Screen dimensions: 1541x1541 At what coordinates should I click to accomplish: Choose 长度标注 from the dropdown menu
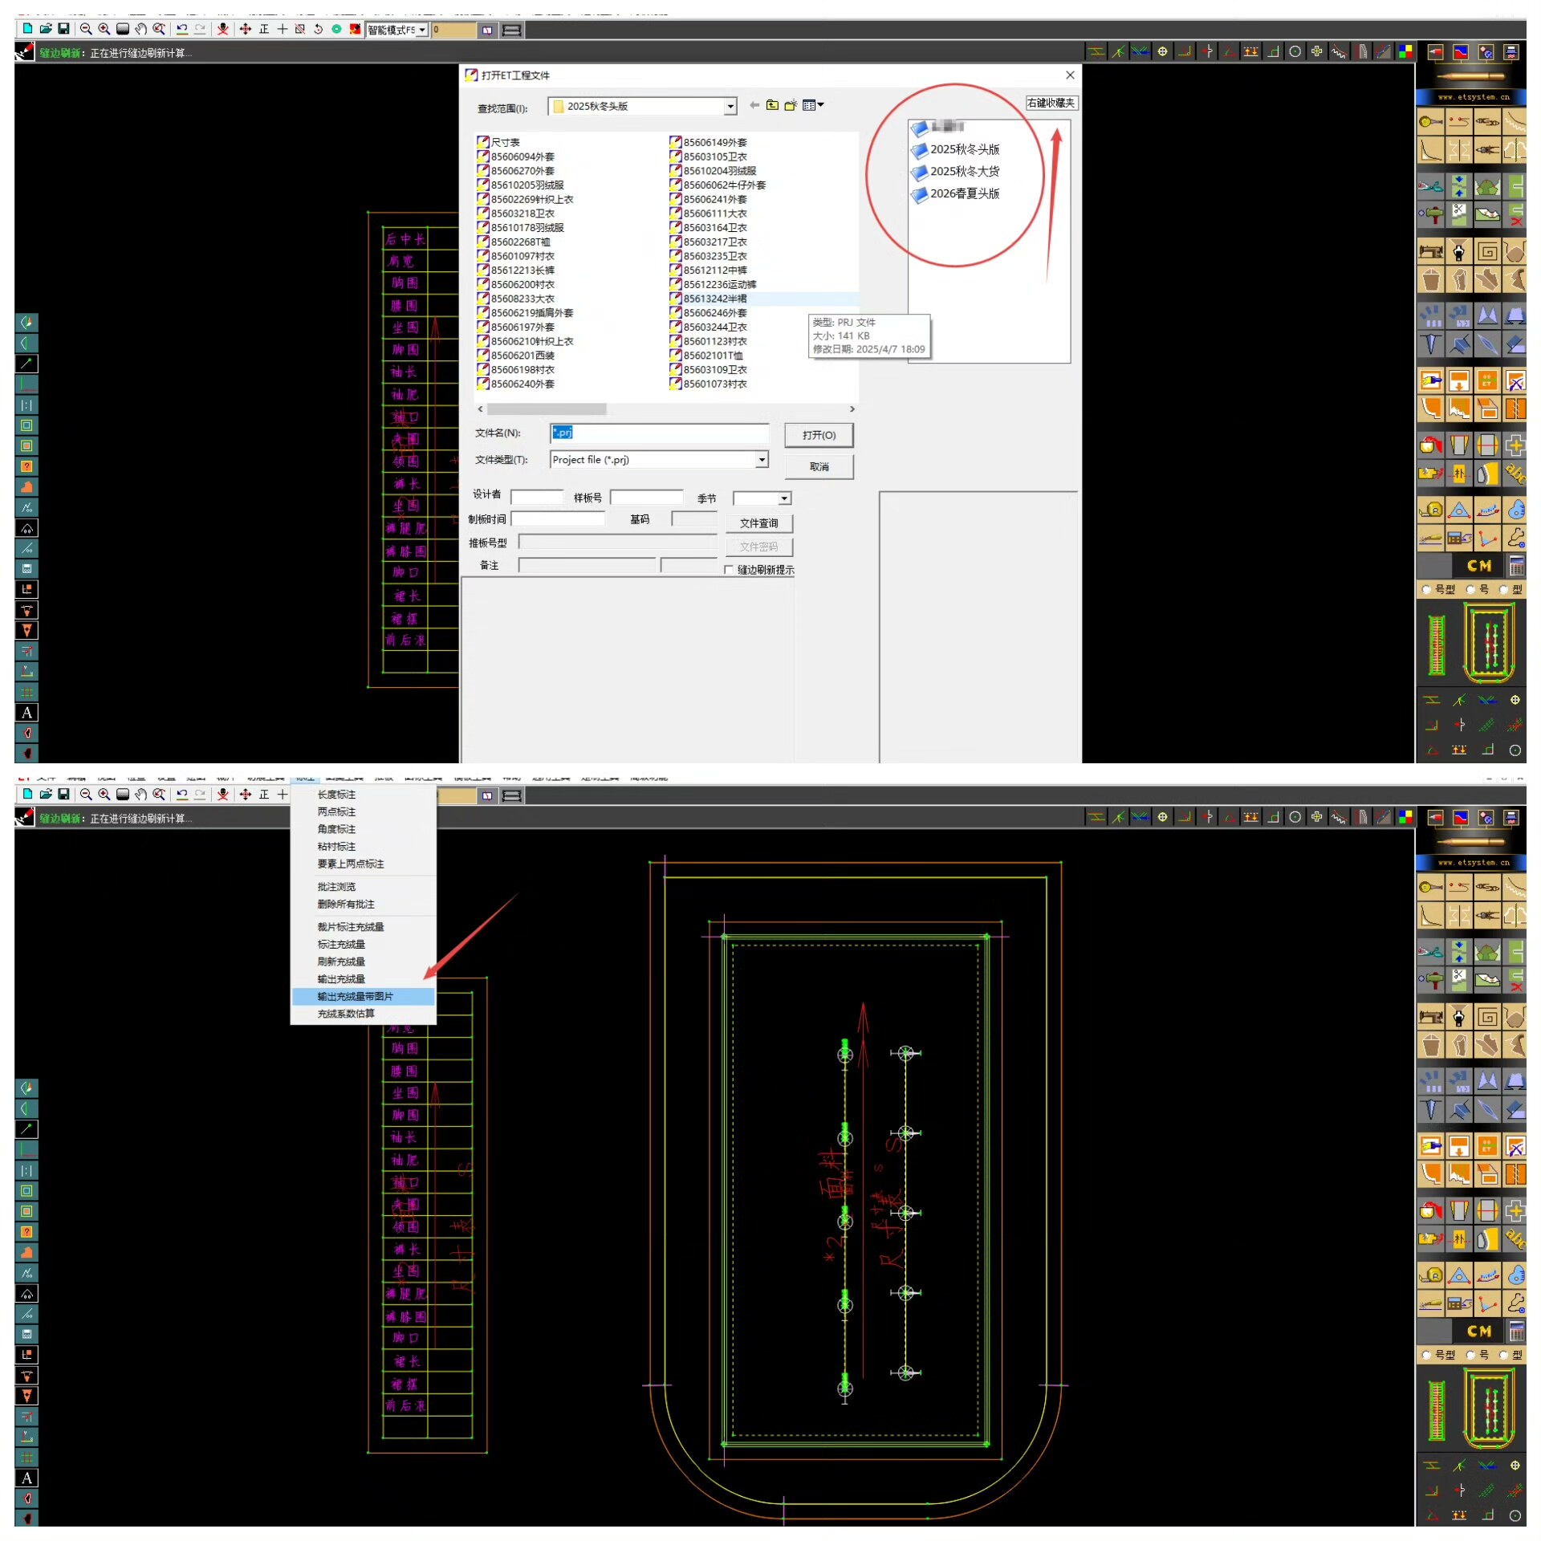pos(336,795)
